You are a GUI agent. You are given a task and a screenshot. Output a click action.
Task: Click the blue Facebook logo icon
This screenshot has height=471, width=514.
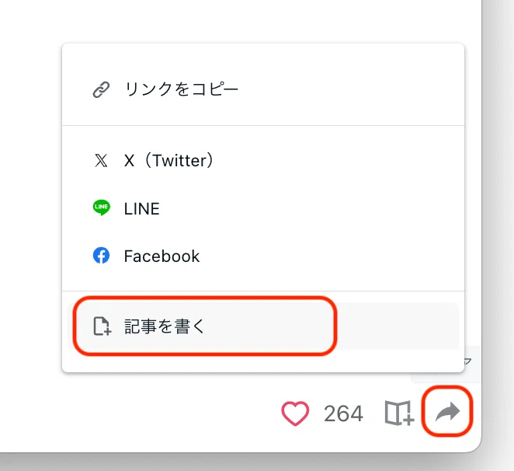pyautogui.click(x=101, y=256)
